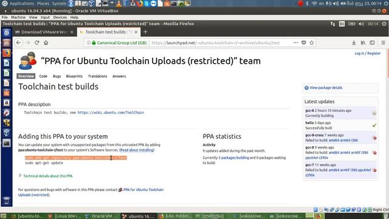This screenshot has width=389, height=219.
Task: Open Launchpad Code tab
Action: point(43,76)
